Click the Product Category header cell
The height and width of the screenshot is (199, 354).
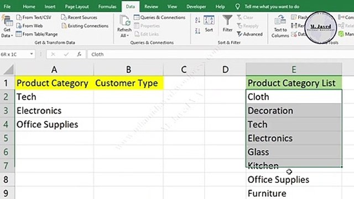coord(54,83)
